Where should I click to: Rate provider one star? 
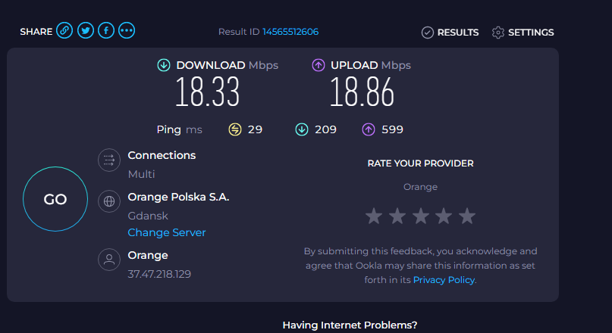pos(373,216)
